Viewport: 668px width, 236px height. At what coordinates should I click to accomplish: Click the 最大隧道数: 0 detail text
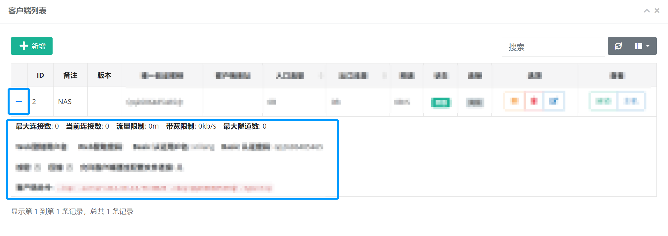[245, 126]
